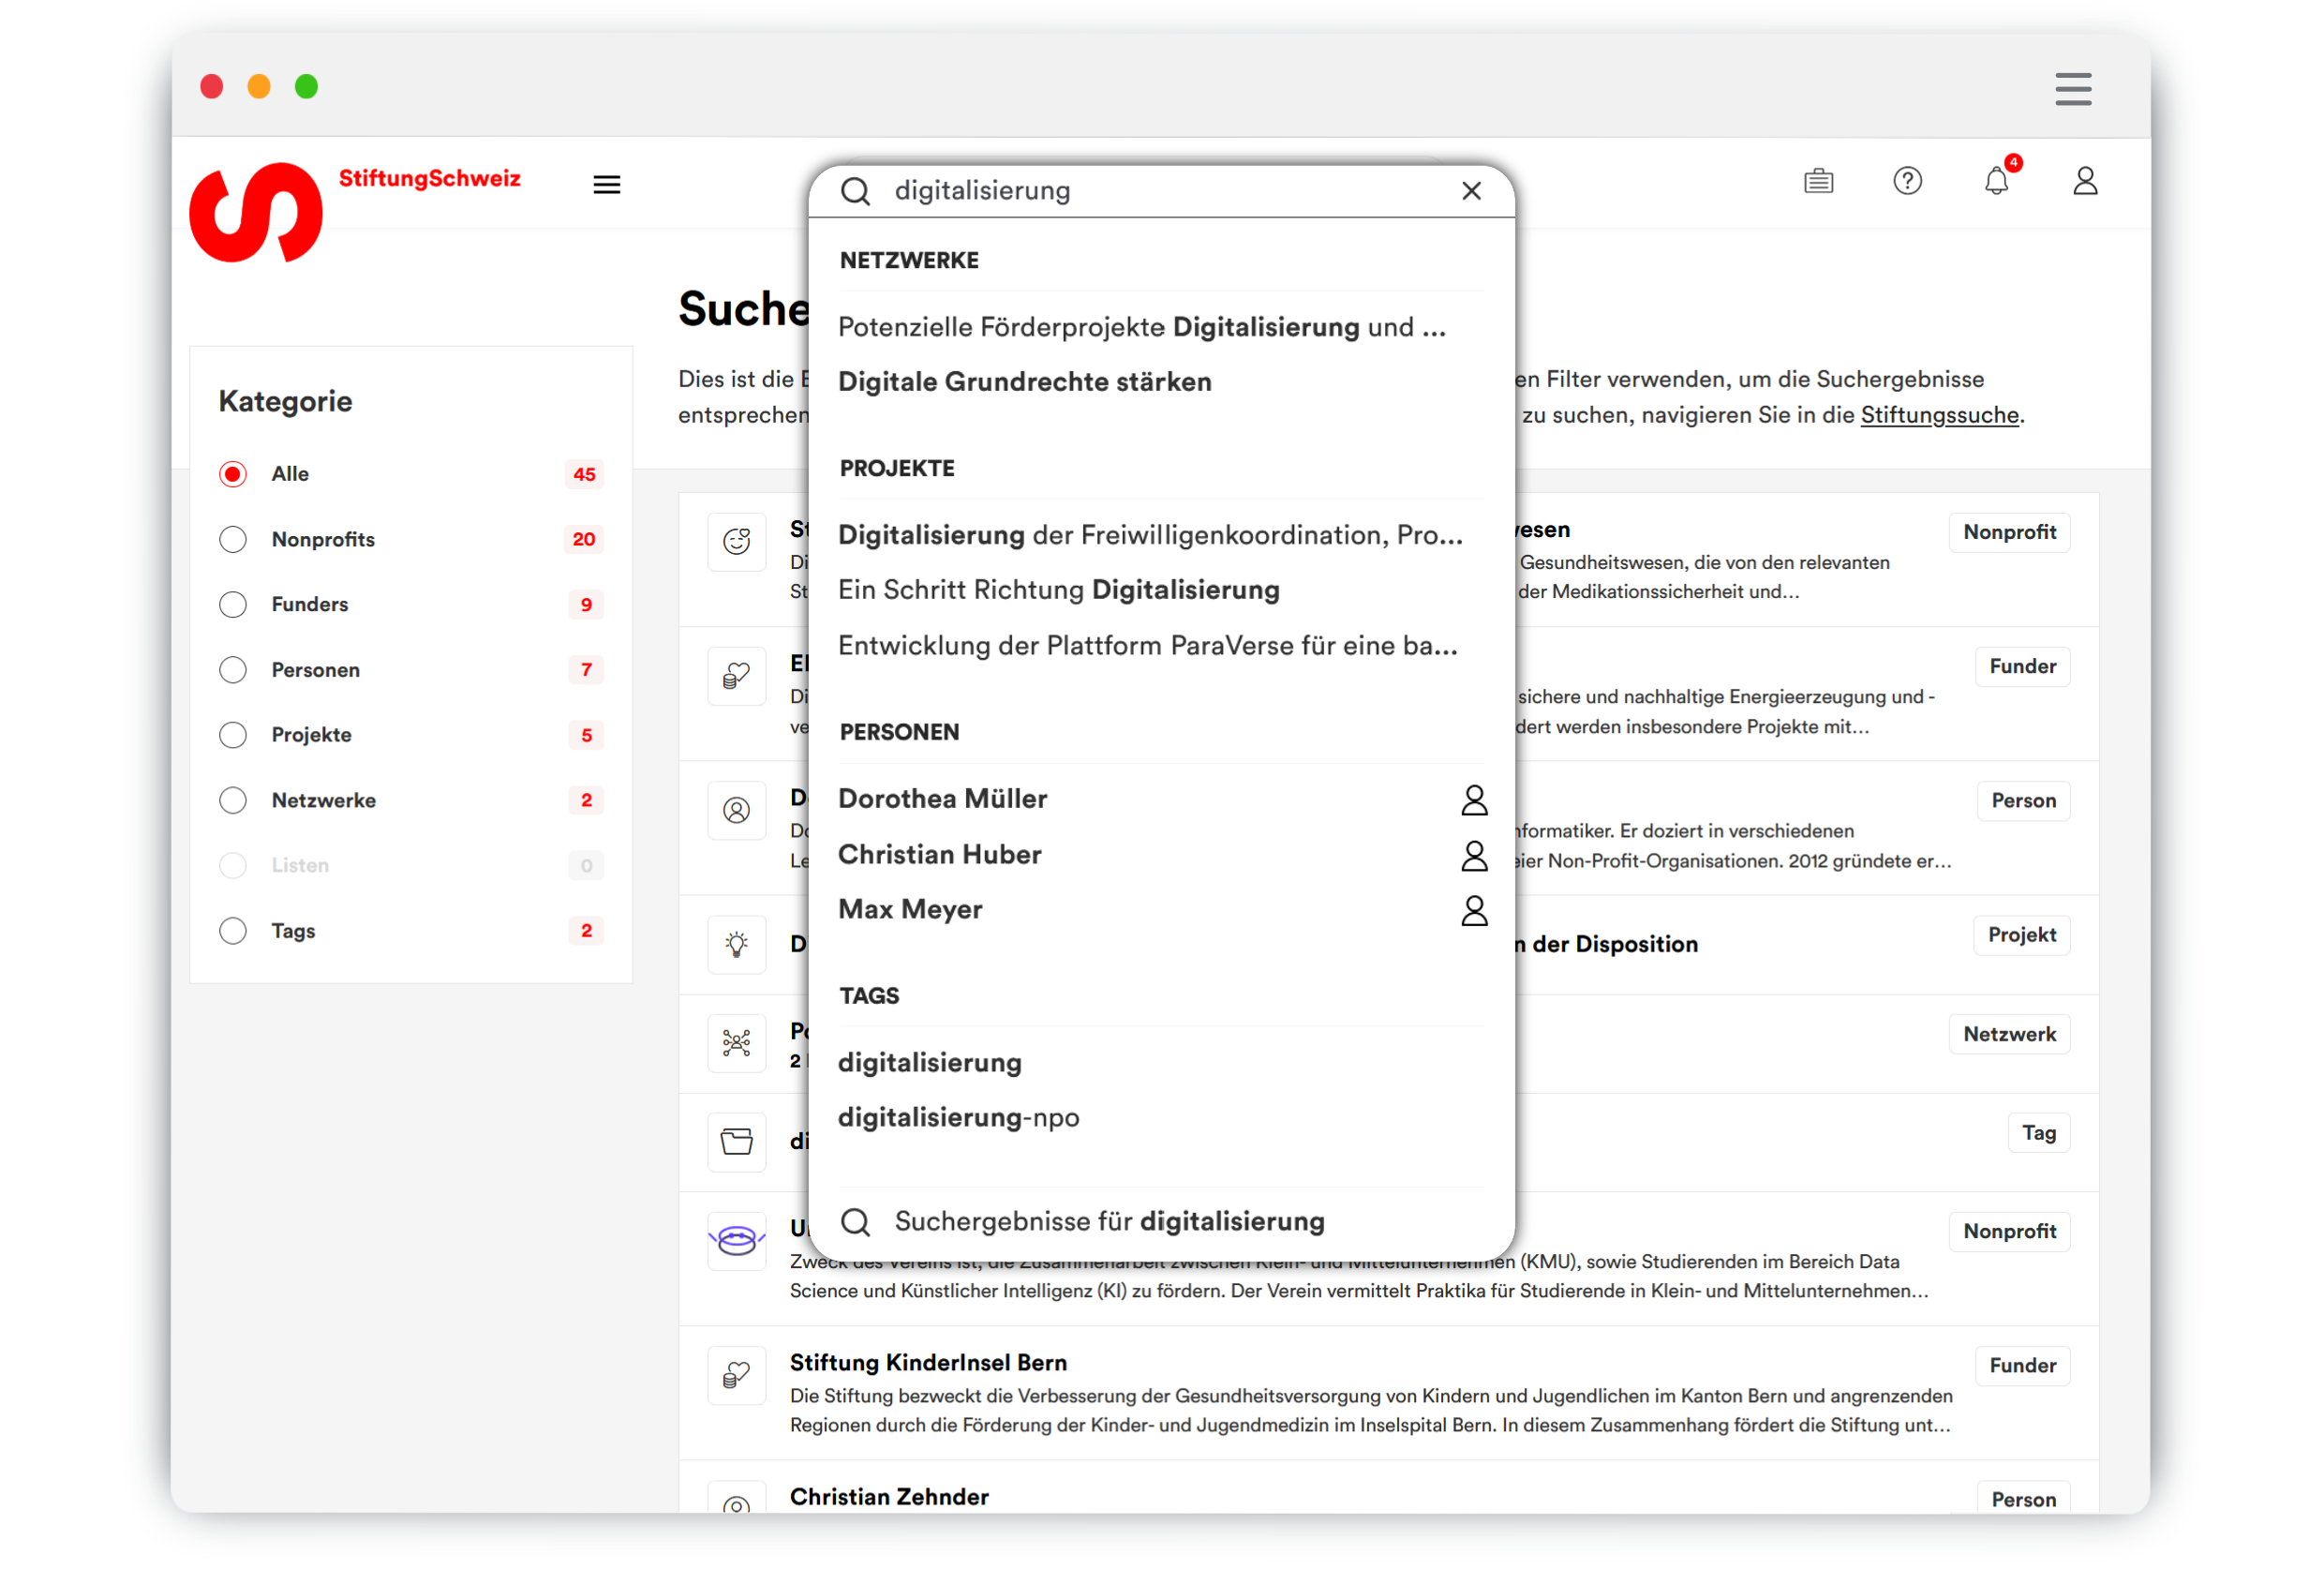The image size is (2324, 1569).
Task: Select suggestion Digitale Grundrechte stärken
Action: click(1024, 382)
